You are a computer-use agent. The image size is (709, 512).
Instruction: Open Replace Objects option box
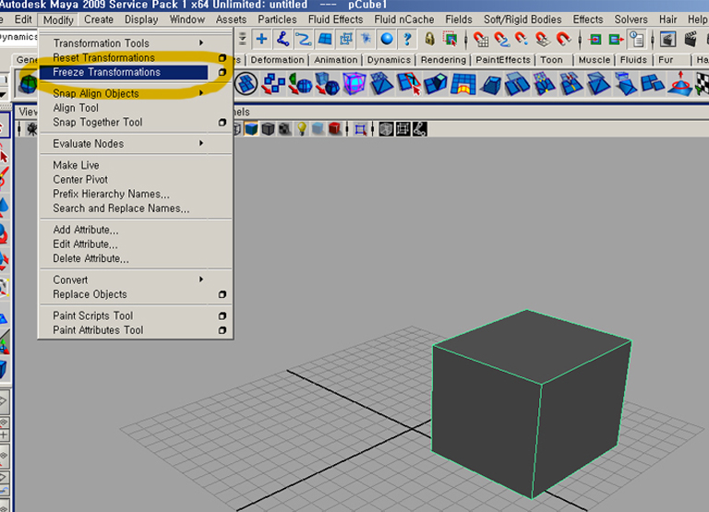[x=222, y=294]
